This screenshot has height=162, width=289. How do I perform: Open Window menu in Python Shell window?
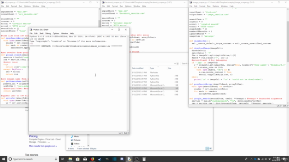click(x=65, y=33)
